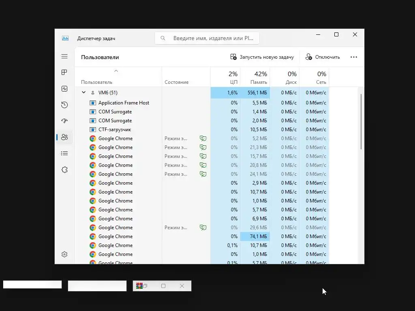Select the VM6 (51) user row
This screenshot has height=311, width=415.
[202, 93]
